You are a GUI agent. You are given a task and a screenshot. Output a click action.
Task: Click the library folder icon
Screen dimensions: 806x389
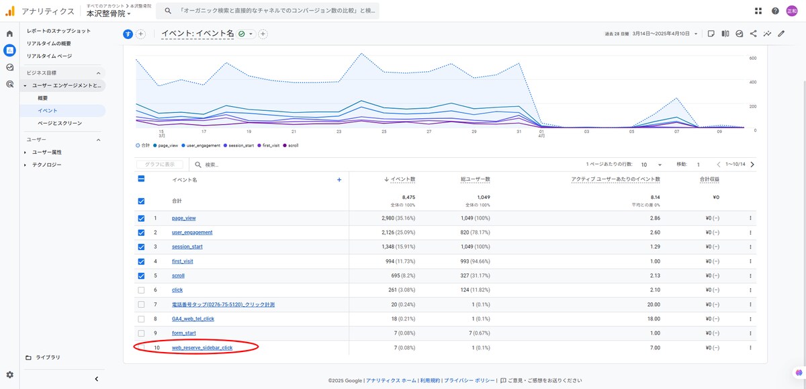click(x=28, y=357)
